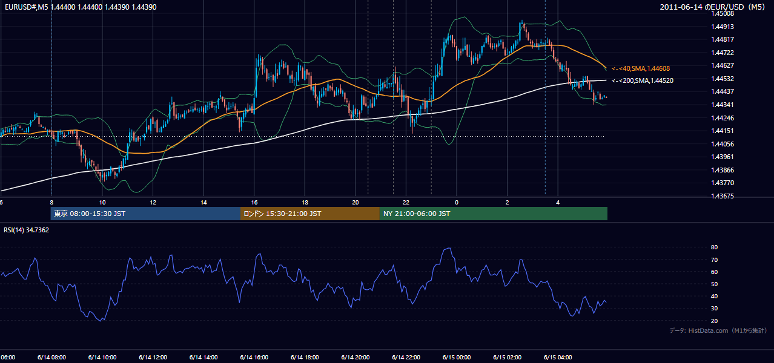Screen dimensions: 774x363
Task: Click the 1.44913 price axis label
Action: click(x=723, y=27)
